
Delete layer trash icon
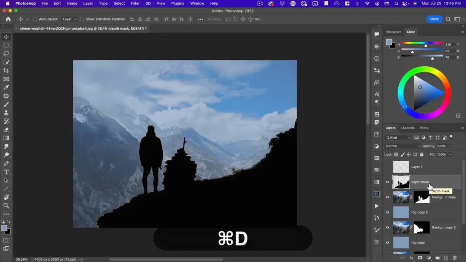(x=455, y=258)
